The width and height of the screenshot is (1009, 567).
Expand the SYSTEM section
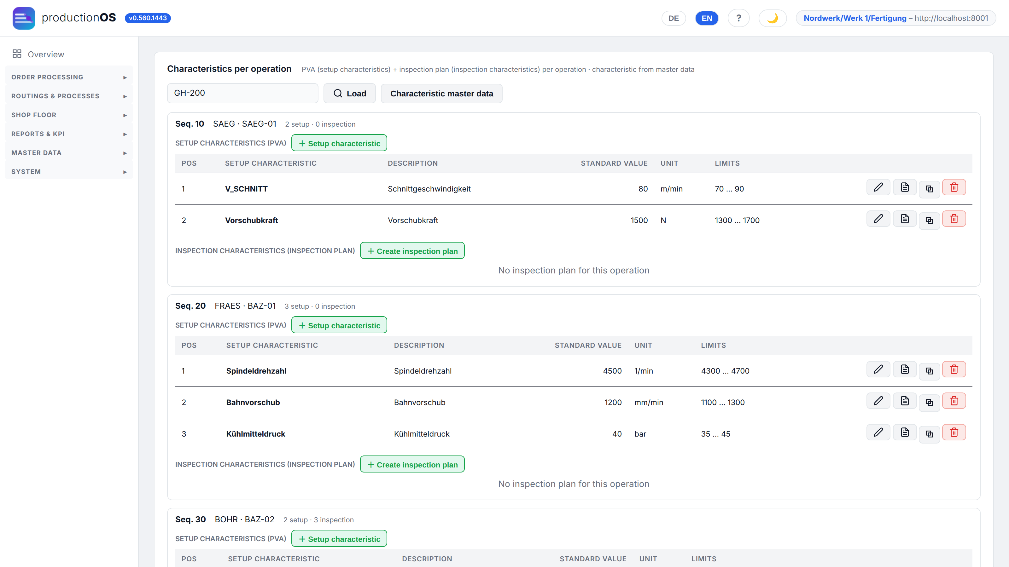point(69,172)
